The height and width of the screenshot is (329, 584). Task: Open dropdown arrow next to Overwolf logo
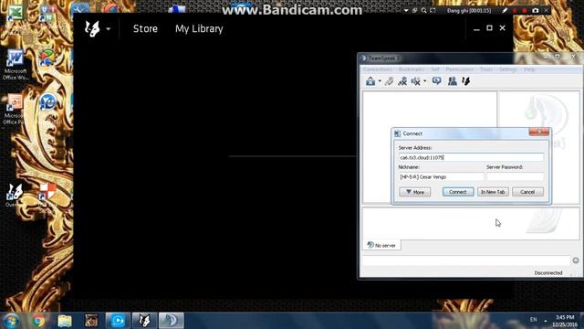[x=108, y=28]
